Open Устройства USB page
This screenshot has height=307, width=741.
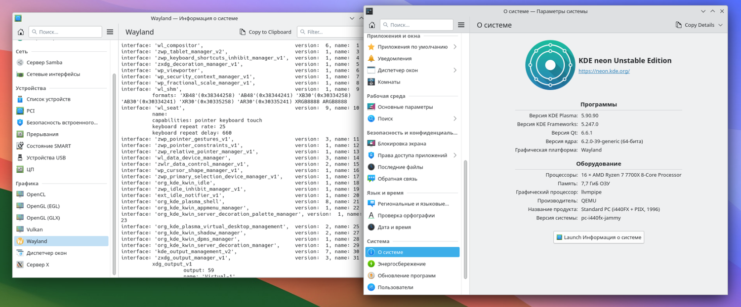click(61, 157)
